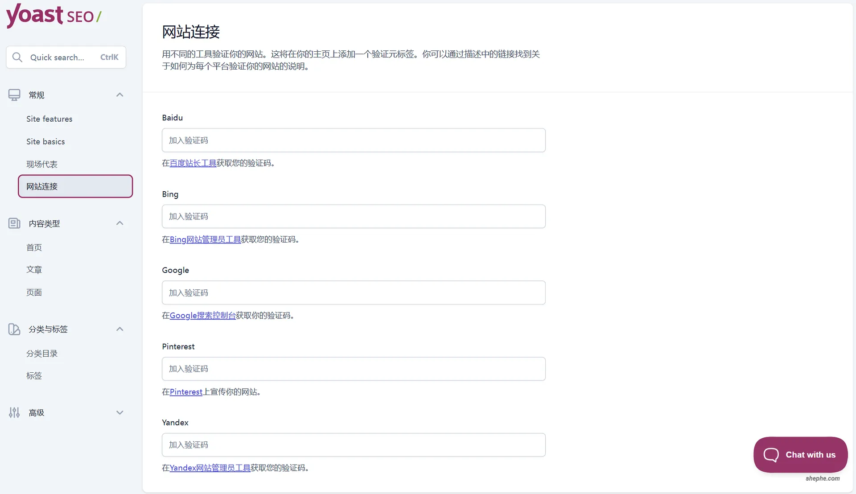Collapse the 内容类型 section
This screenshot has height=494, width=856.
pyautogui.click(x=119, y=222)
